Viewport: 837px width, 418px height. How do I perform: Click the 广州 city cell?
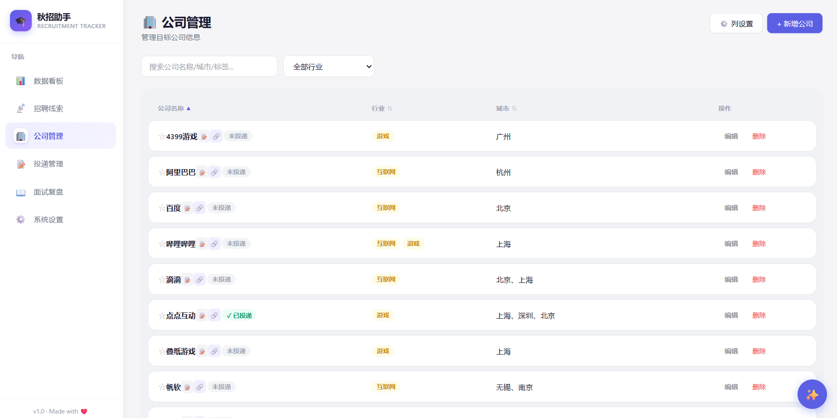coord(503,136)
